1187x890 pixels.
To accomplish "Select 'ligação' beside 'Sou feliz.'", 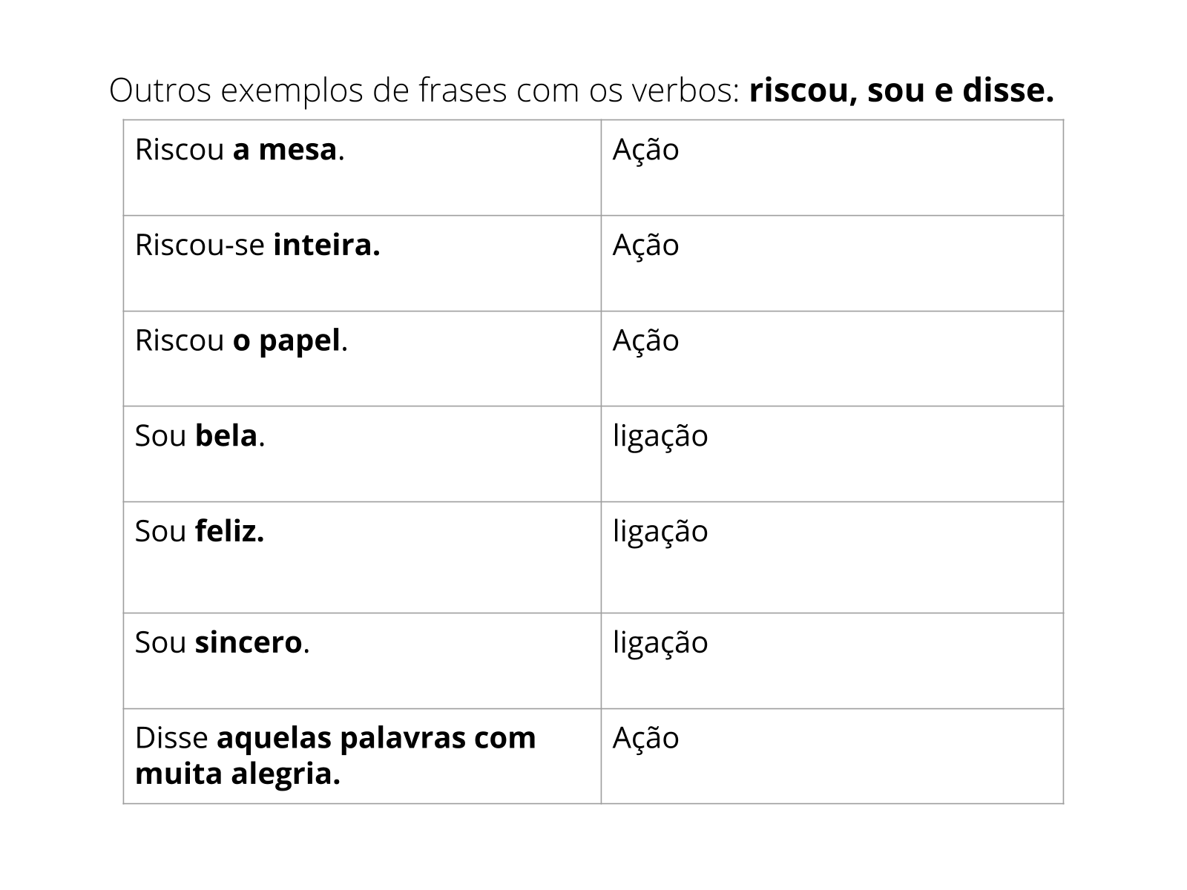I will click(660, 532).
